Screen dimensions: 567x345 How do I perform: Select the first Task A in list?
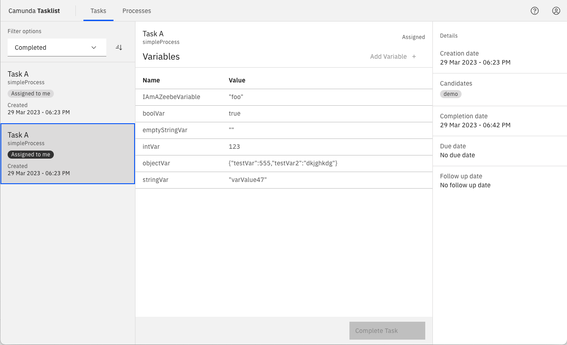click(67, 92)
